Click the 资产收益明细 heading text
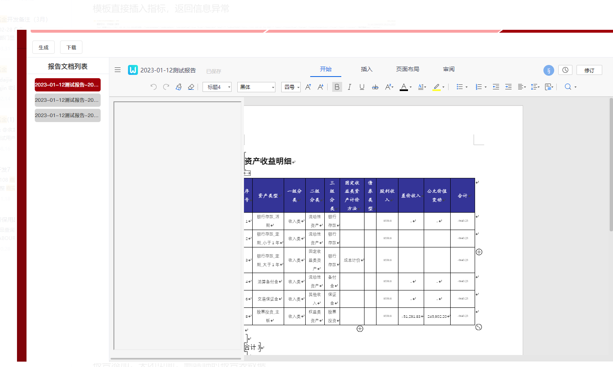Image resolution: width=613 pixels, height=367 pixels. 268,161
